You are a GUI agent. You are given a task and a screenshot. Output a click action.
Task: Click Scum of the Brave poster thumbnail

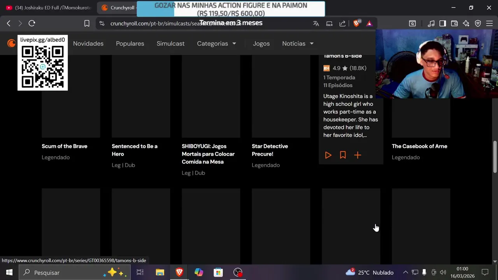pyautogui.click(x=71, y=96)
